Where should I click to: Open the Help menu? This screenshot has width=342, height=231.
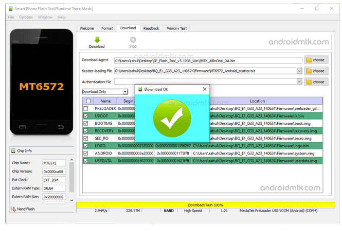pos(62,17)
